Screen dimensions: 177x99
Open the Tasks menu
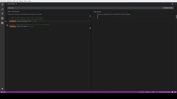point(25,1)
